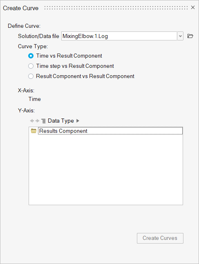This screenshot has height=264, width=199.
Task: Click empty space in Y-Axis results list
Action: point(106,170)
